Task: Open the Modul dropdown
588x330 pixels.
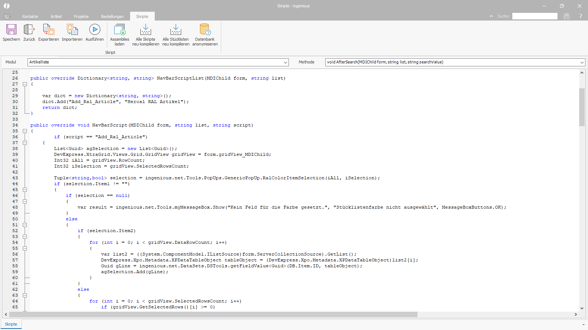Action: pyautogui.click(x=285, y=62)
